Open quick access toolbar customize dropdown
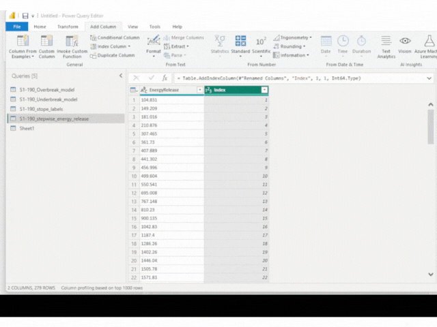The image size is (437, 327). [x=33, y=16]
